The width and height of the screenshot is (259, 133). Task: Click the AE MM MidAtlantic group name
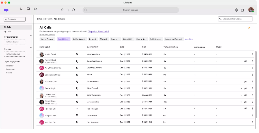pos(53,68)
